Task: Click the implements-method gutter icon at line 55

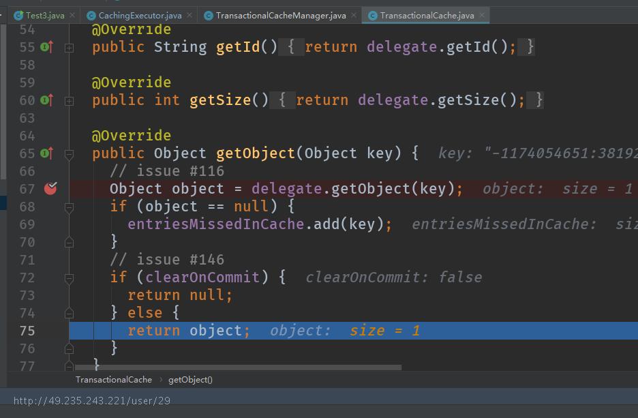Action: 47,47
